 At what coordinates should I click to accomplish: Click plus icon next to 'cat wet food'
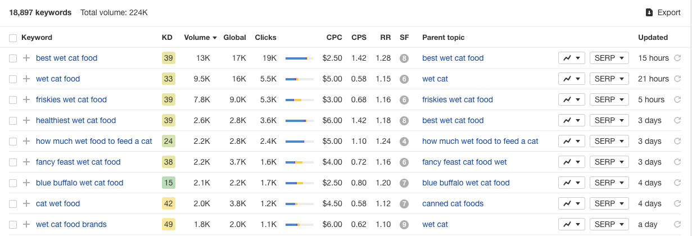26,203
